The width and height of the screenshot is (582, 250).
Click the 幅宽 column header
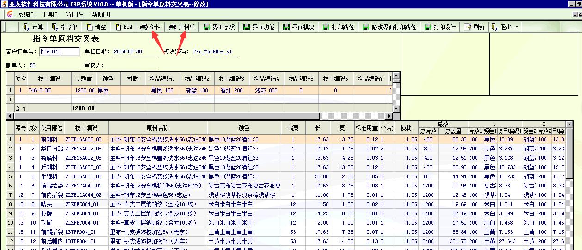tap(293, 128)
